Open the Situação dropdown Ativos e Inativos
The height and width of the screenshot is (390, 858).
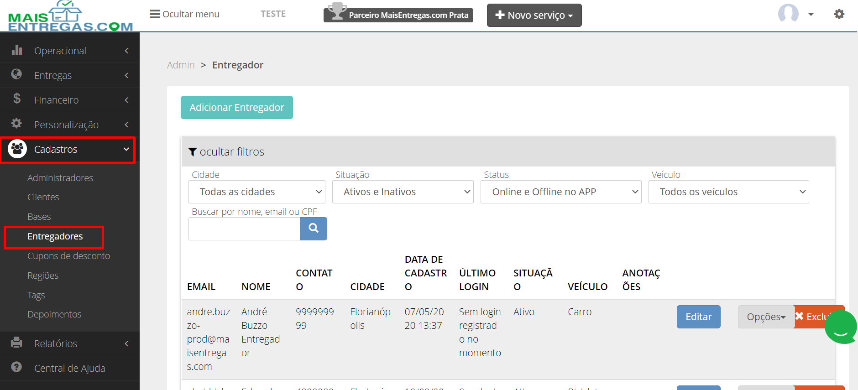402,192
